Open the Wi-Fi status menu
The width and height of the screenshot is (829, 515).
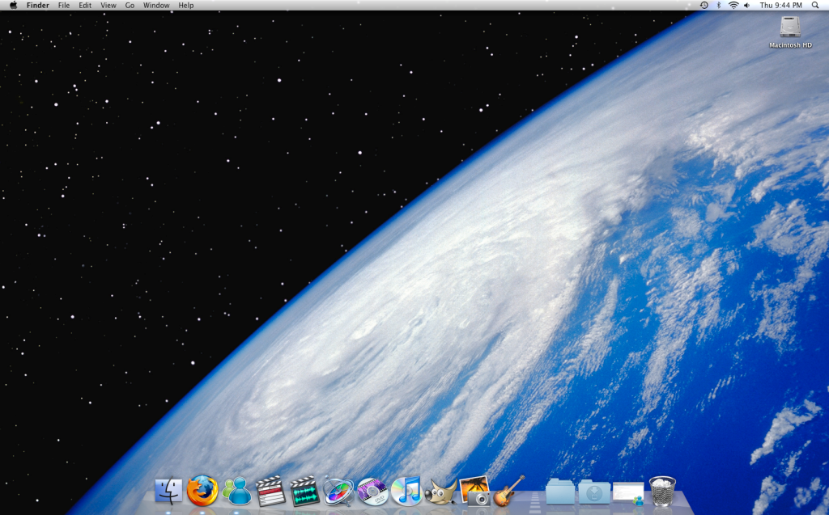click(733, 6)
